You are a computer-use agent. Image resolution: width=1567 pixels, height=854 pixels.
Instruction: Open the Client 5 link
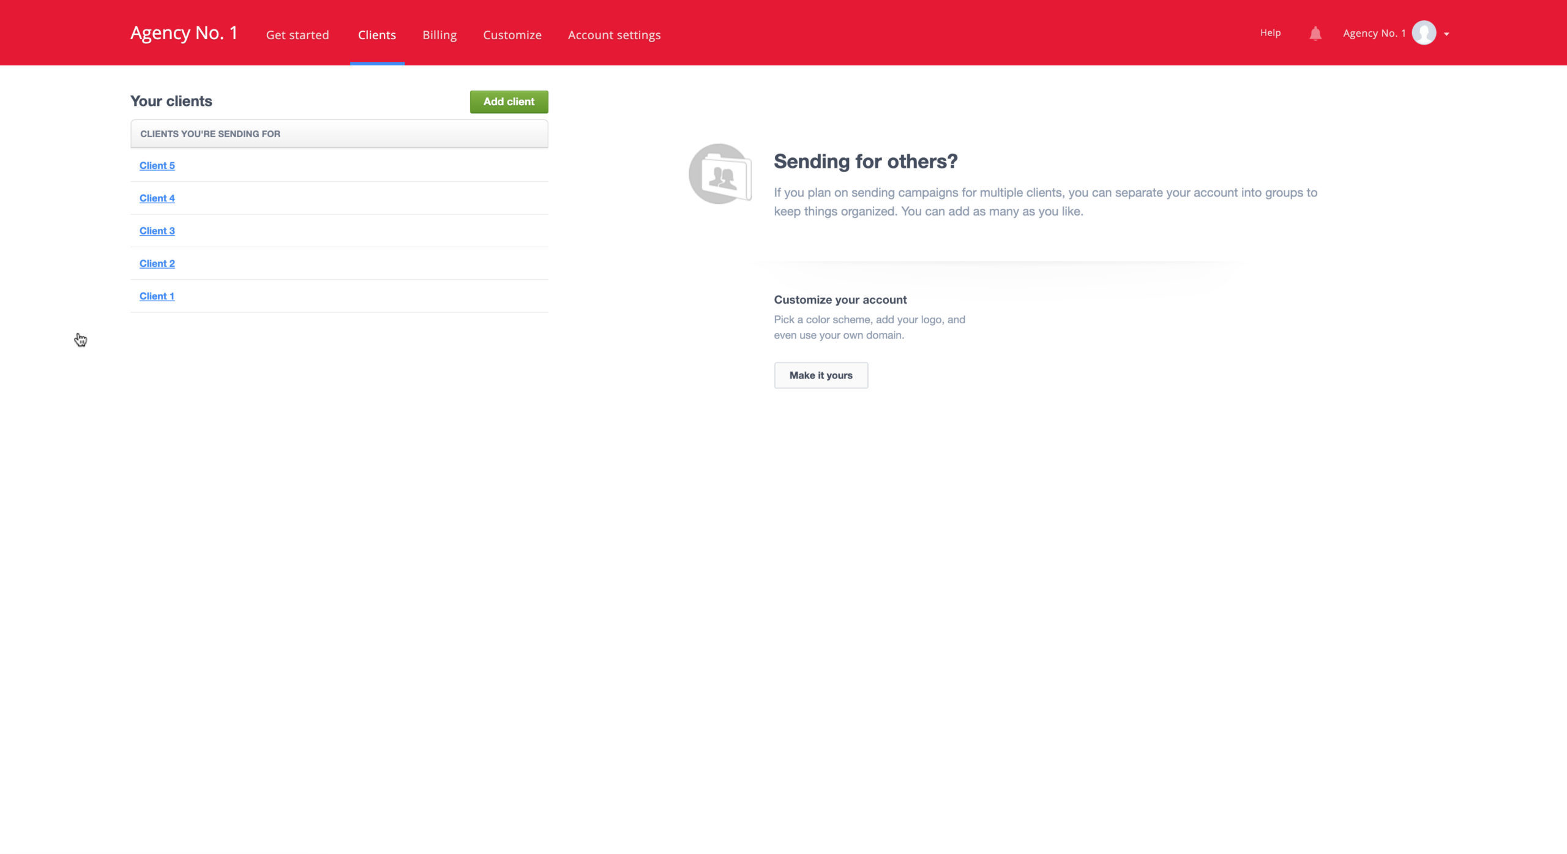pyautogui.click(x=157, y=165)
